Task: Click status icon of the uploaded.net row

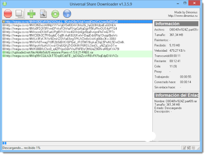Action: (x=4, y=53)
